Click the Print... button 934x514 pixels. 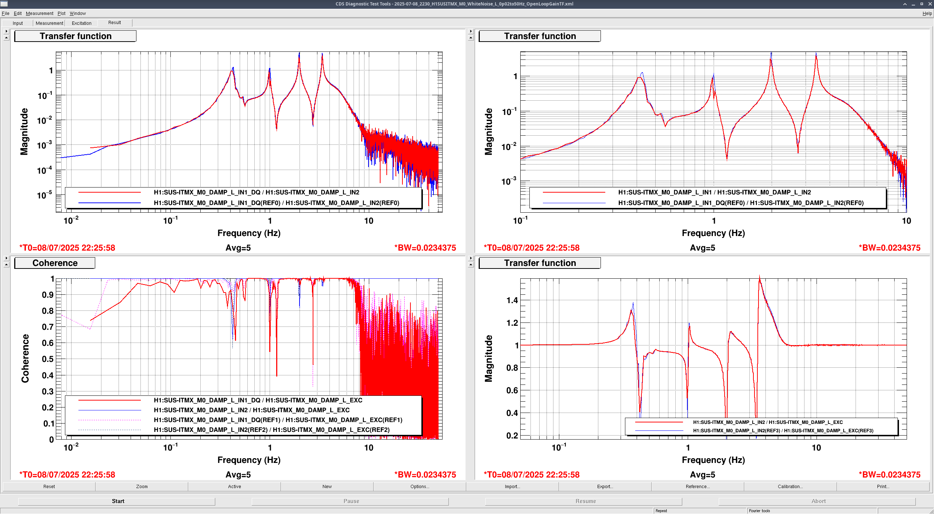883,487
